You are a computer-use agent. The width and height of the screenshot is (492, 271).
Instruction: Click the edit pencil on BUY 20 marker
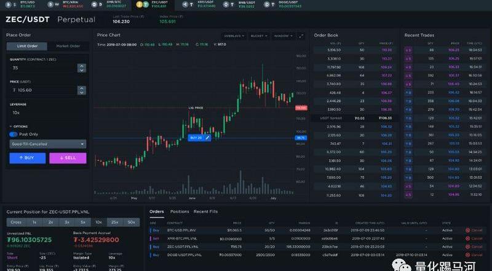208,138
